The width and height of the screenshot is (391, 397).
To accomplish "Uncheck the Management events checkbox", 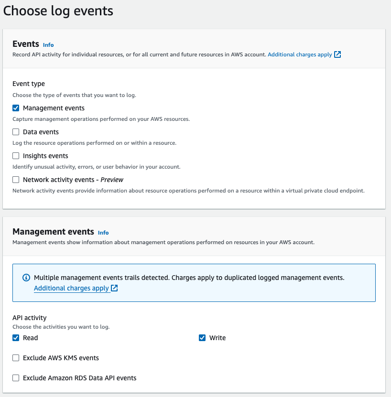I will click(16, 108).
